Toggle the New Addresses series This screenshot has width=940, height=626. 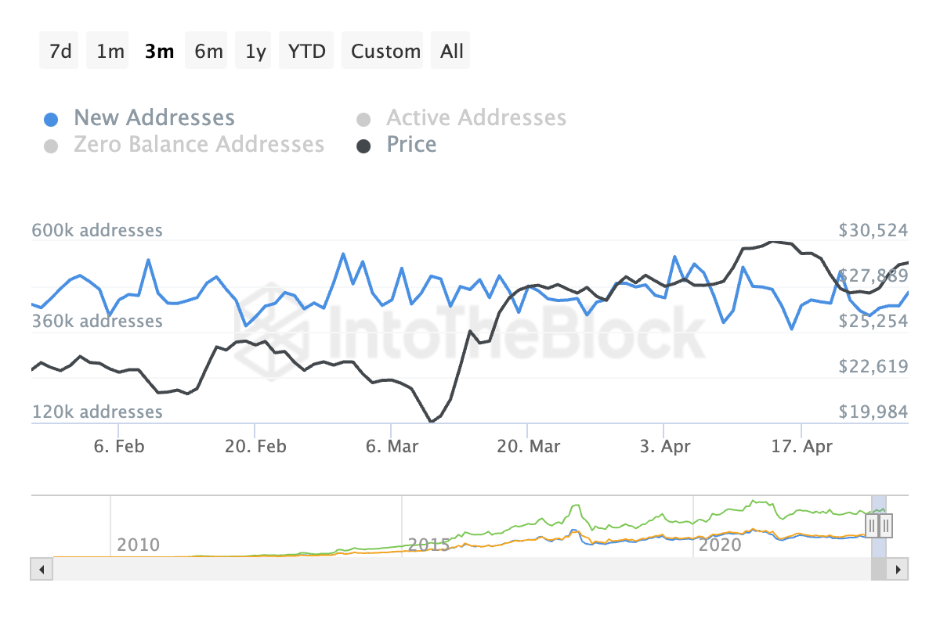(154, 118)
